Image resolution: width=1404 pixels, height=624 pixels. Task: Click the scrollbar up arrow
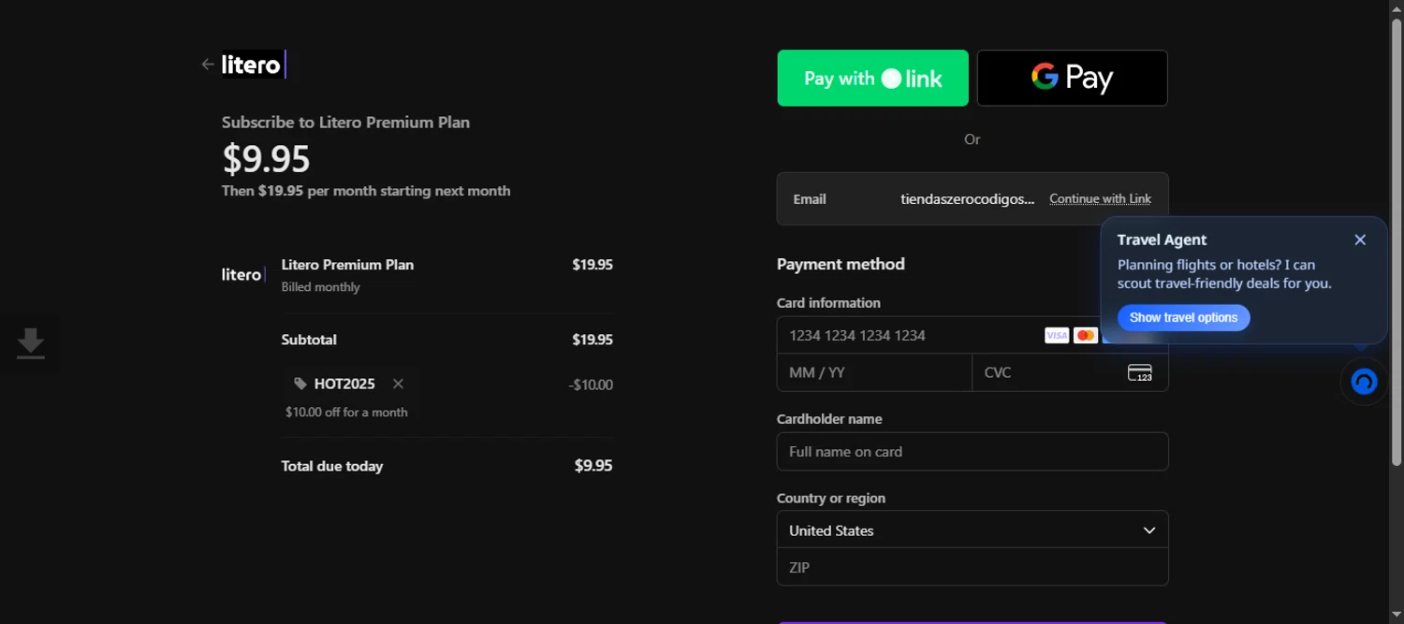(1396, 7)
